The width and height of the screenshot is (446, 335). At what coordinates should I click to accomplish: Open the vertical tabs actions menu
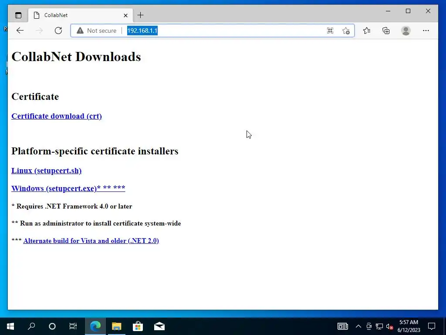point(18,15)
